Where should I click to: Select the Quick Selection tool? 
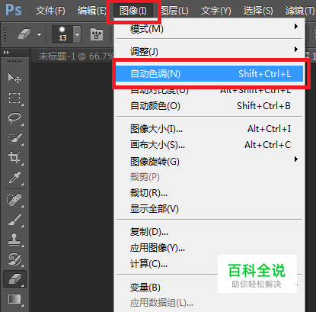click(x=14, y=138)
